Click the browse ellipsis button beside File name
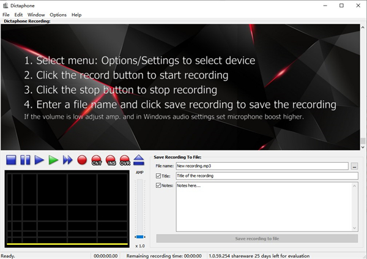Viewport: 367px width, 259px height. [x=354, y=166]
